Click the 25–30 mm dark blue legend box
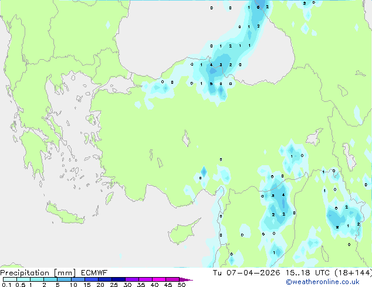 click(118, 279)
